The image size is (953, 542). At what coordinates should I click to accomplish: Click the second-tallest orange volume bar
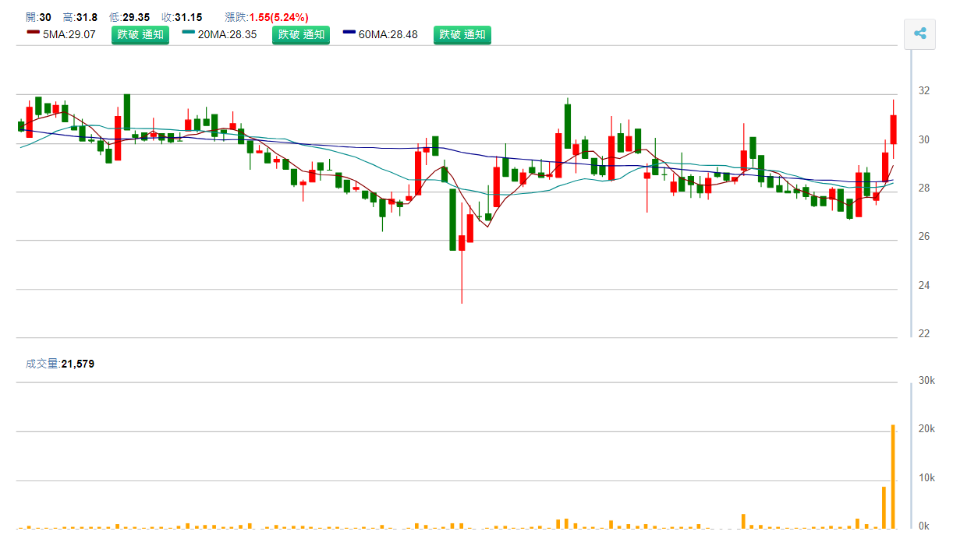pyautogui.click(x=884, y=507)
